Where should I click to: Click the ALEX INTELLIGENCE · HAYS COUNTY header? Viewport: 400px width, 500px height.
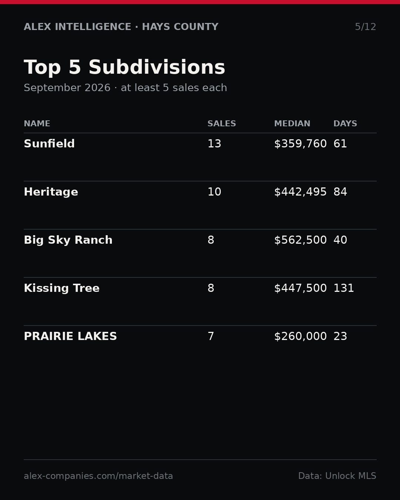point(121,27)
